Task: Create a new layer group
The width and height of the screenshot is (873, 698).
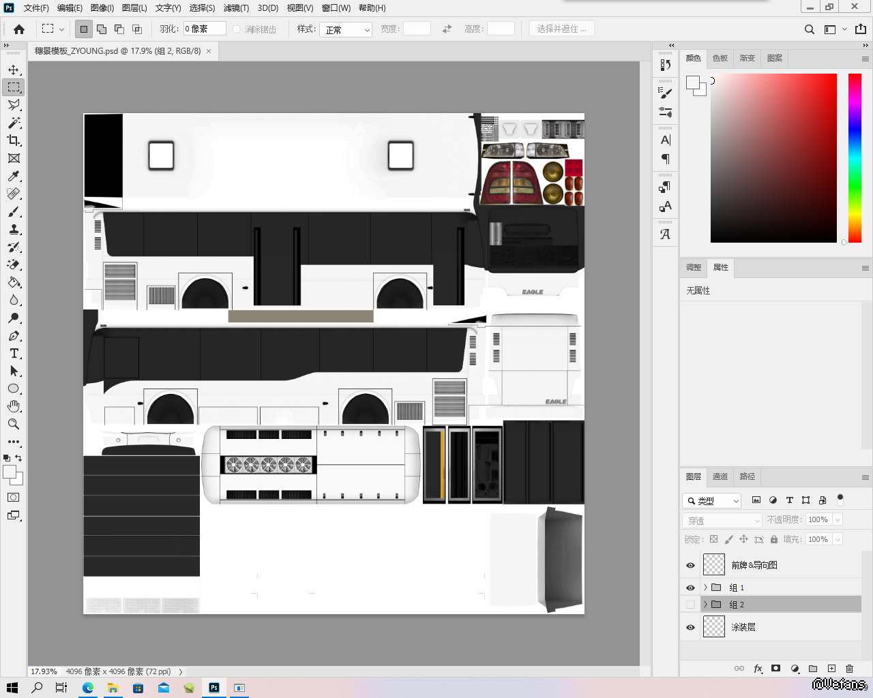Action: coord(813,669)
